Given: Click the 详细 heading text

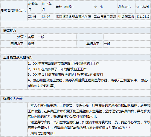Looking at the screenshot, I should pos(7,99).
